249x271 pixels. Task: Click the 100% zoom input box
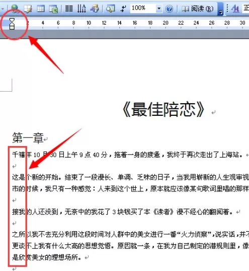tap(143, 8)
